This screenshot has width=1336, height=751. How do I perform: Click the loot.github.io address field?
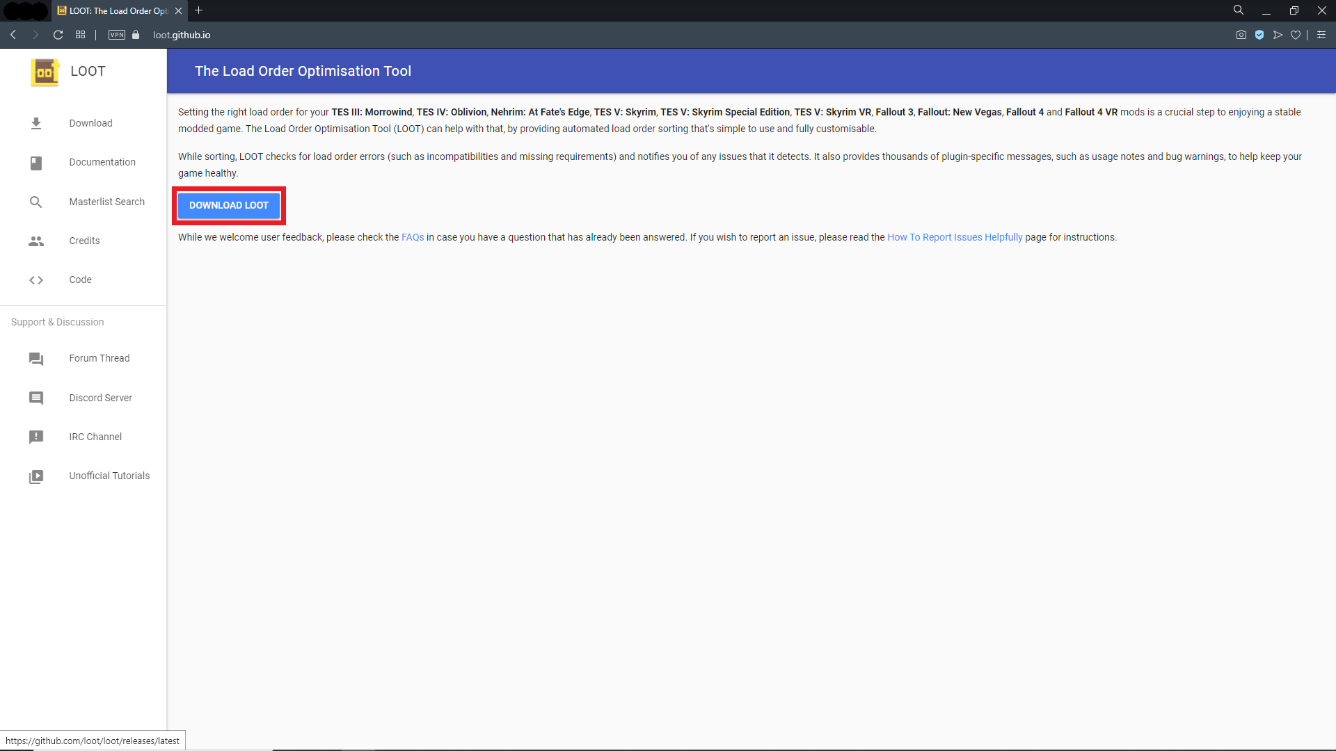pos(182,35)
